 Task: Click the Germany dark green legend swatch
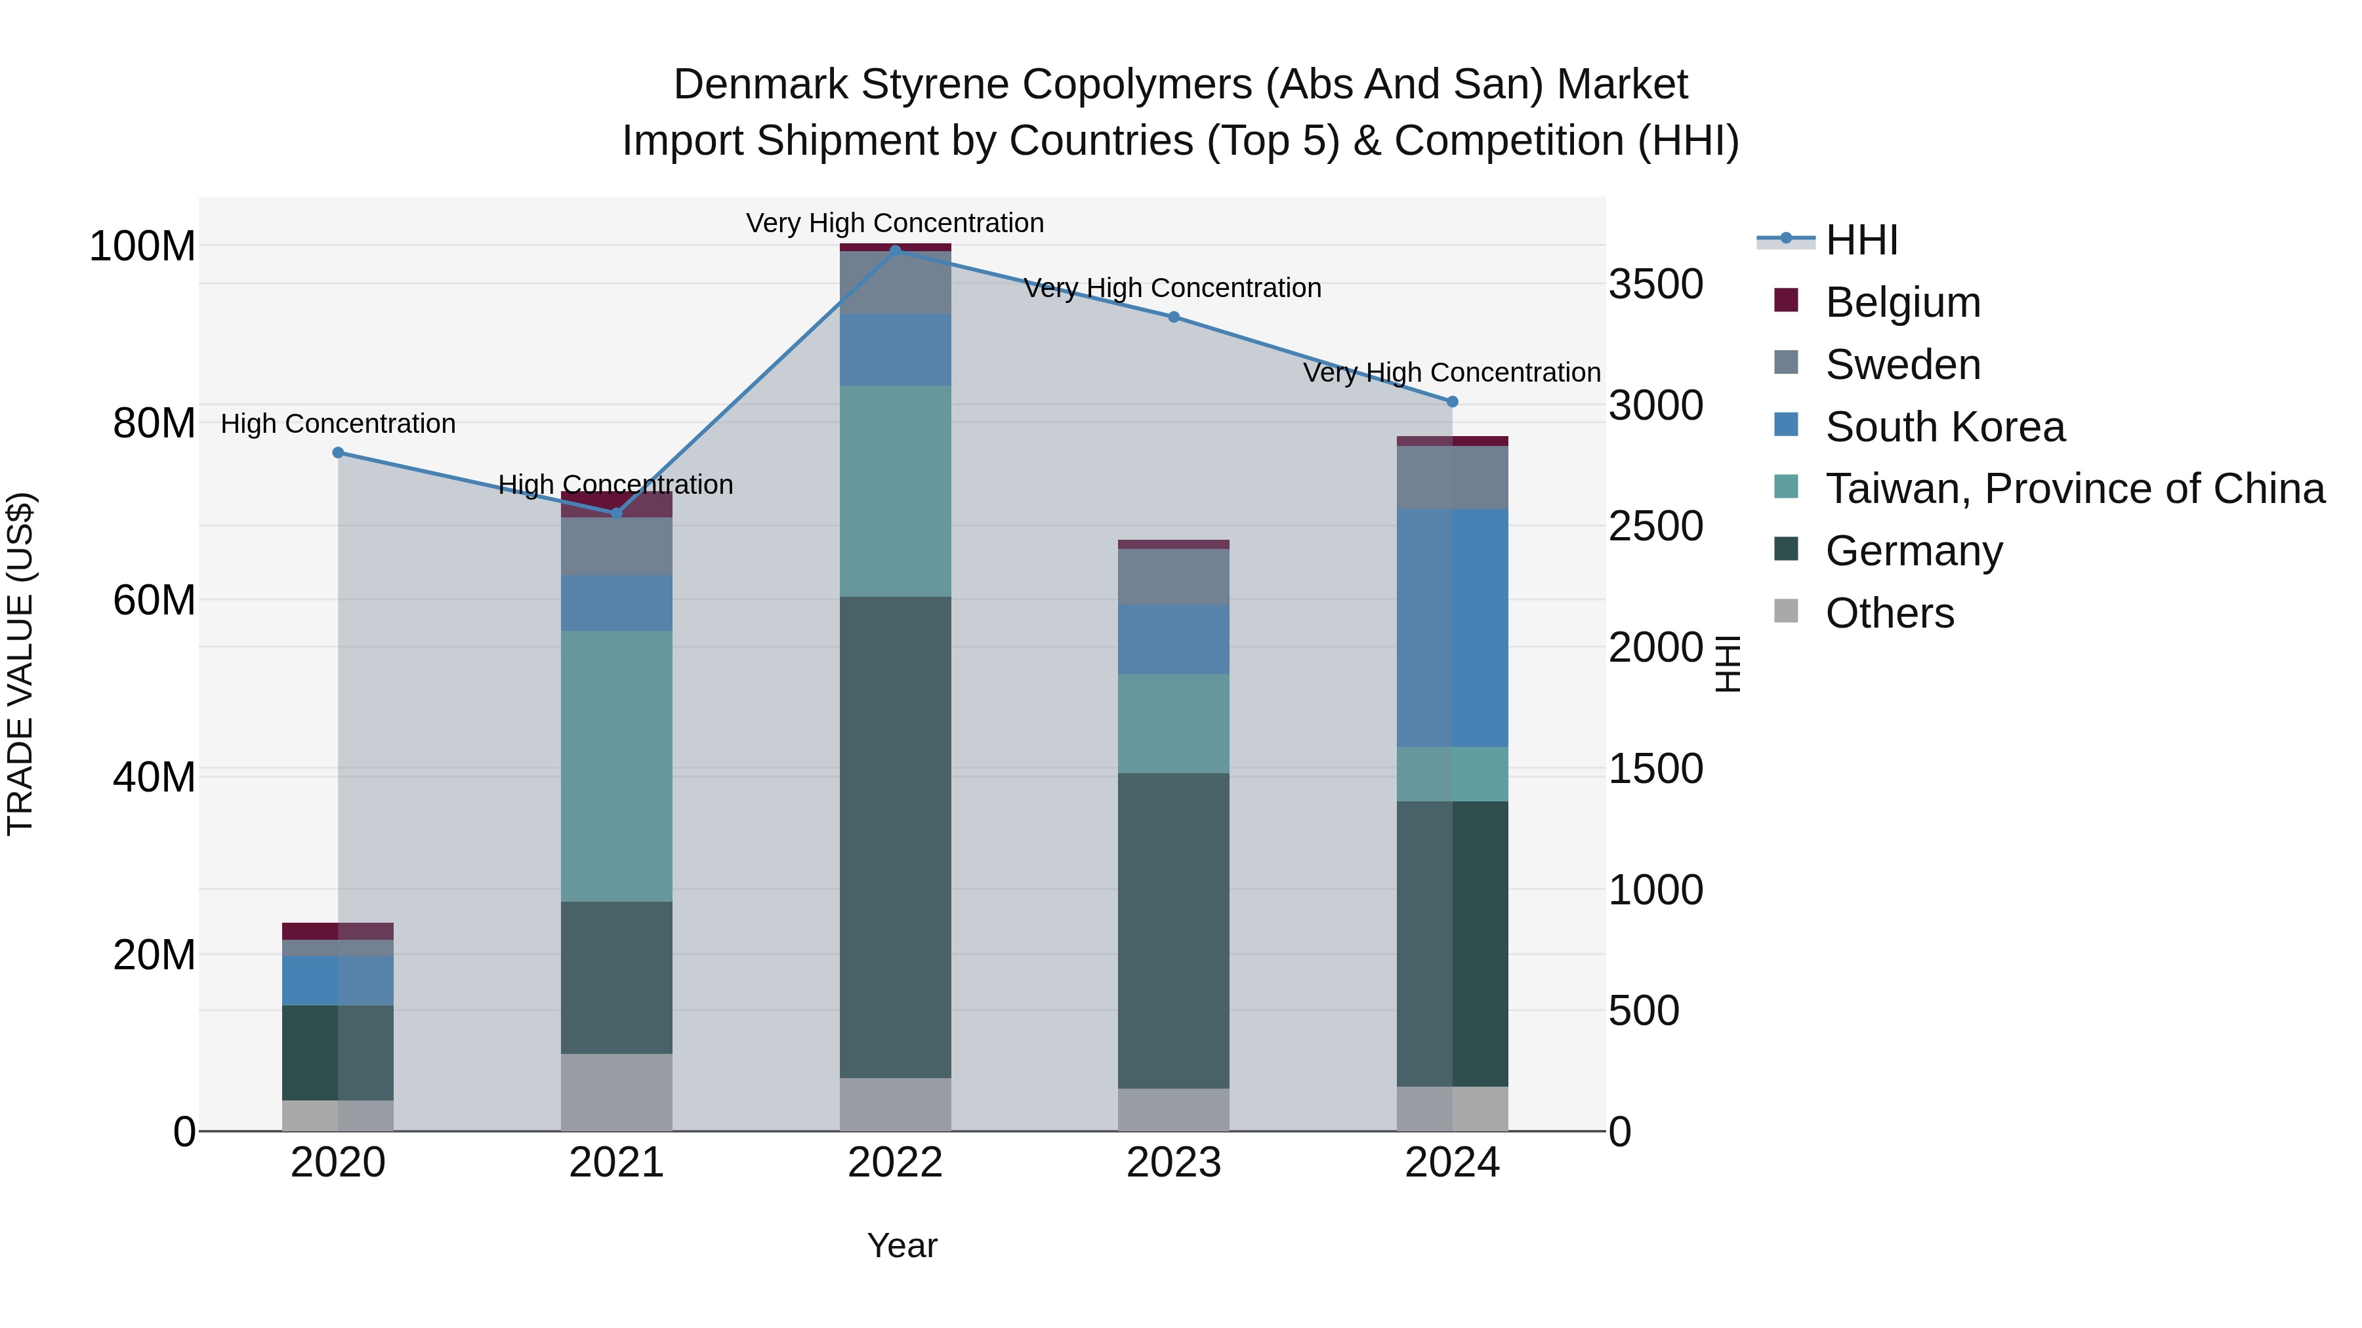click(1786, 549)
